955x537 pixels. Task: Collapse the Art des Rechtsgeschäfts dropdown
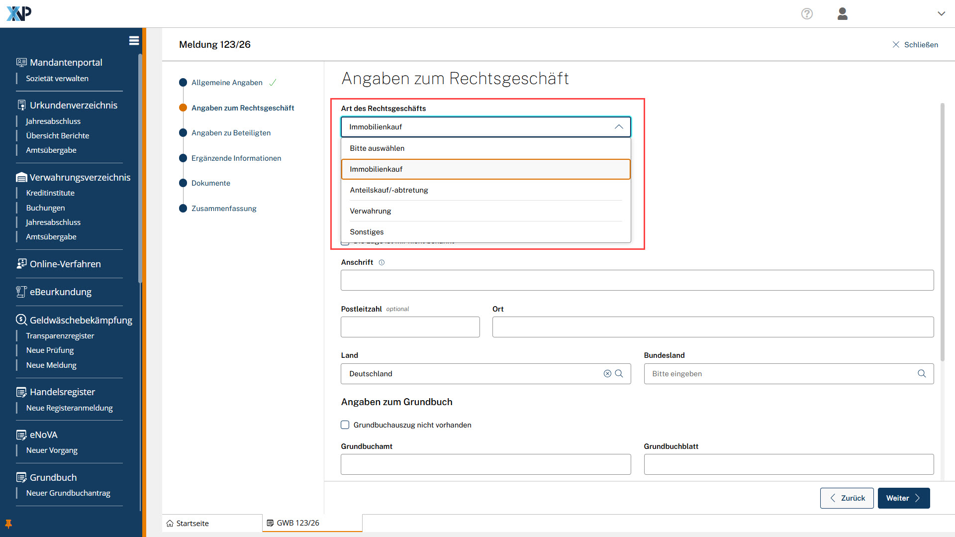(618, 127)
